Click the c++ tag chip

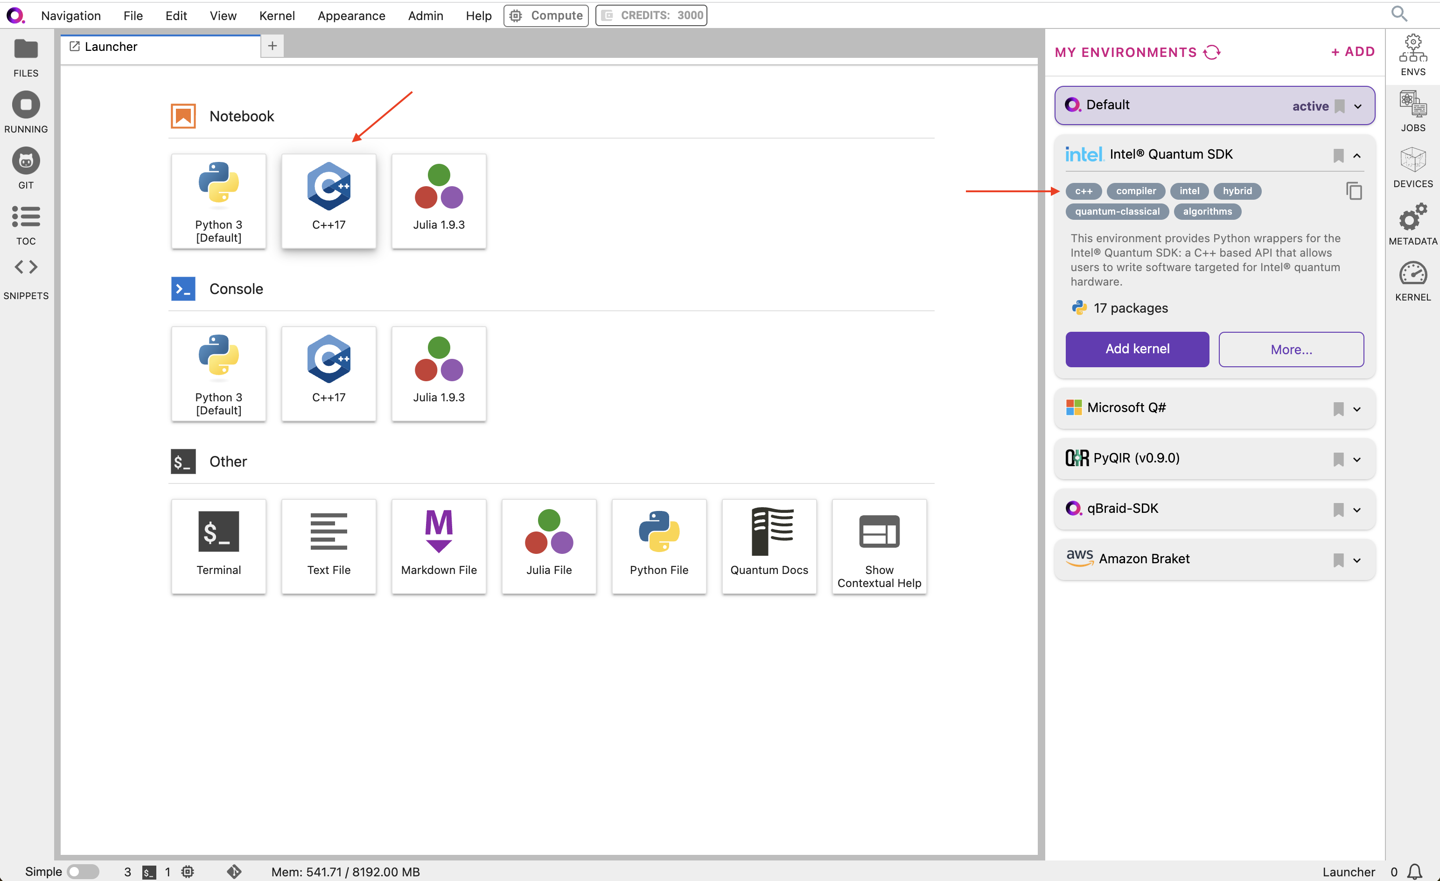1083,190
